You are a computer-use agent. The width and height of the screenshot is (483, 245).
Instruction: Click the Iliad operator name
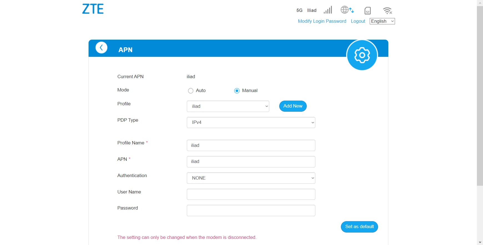click(x=312, y=10)
